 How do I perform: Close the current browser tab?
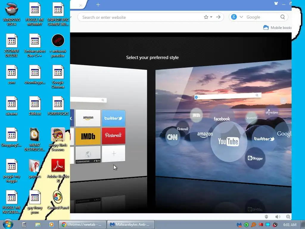coord(80,5)
